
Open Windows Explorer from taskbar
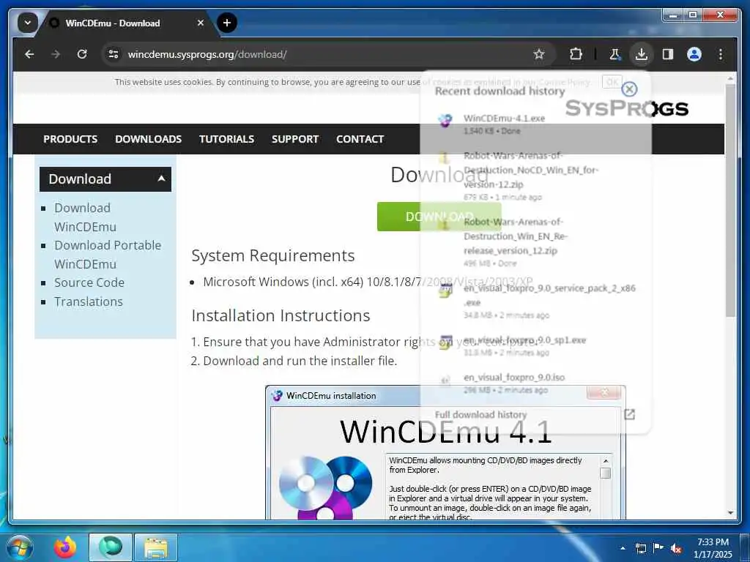coord(156,547)
